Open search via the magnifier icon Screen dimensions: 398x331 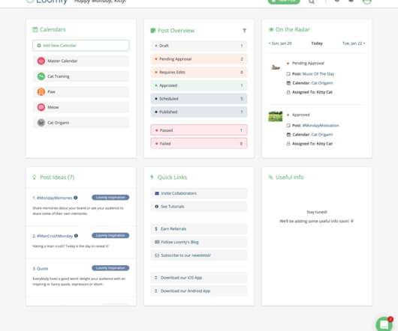point(312,1)
